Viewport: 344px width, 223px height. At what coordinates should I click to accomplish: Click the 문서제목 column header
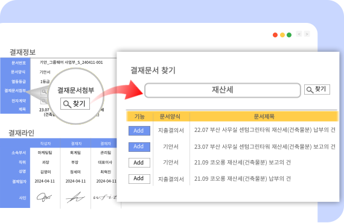pos(264,116)
